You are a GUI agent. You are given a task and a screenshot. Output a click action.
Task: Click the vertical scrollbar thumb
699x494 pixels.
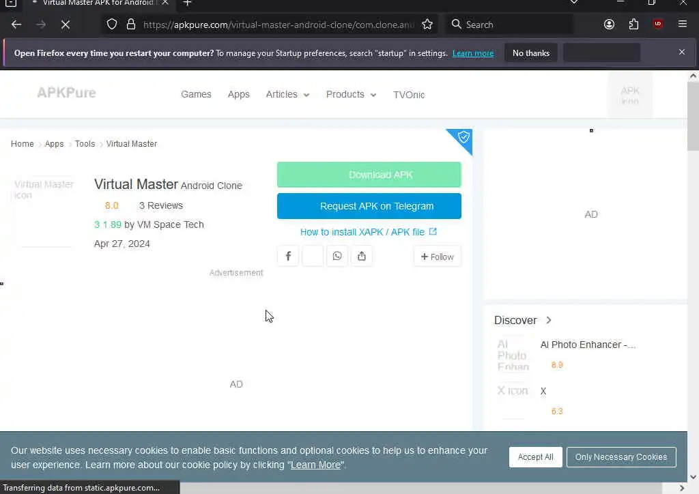pyautogui.click(x=693, y=117)
